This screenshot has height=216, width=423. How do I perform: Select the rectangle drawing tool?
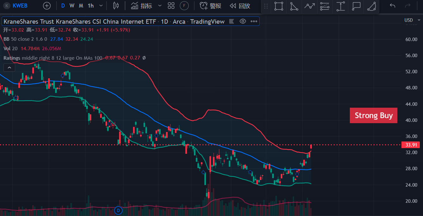(279, 6)
